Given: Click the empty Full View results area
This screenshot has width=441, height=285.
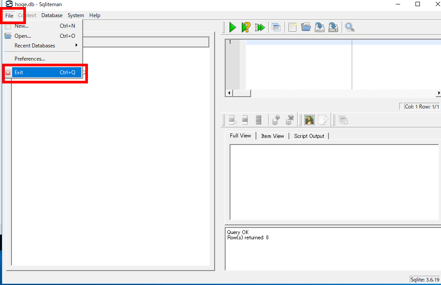Looking at the screenshot, I should [335, 182].
